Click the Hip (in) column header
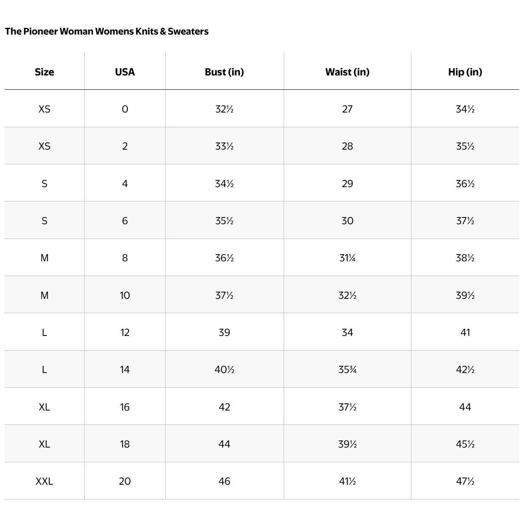 coord(465,72)
